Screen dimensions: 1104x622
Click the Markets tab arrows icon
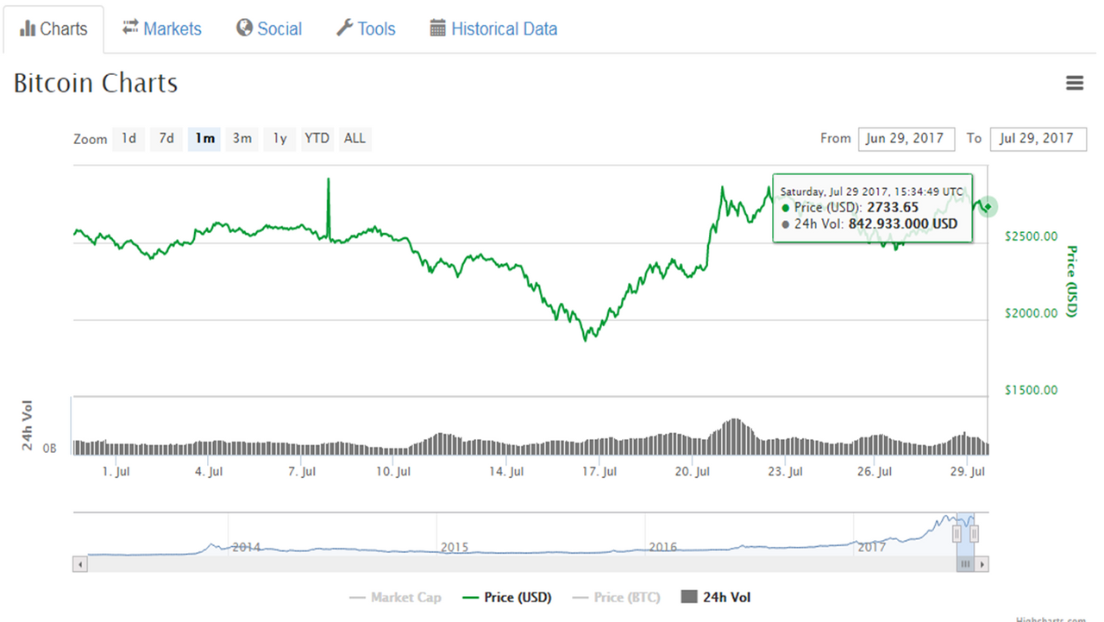131,28
